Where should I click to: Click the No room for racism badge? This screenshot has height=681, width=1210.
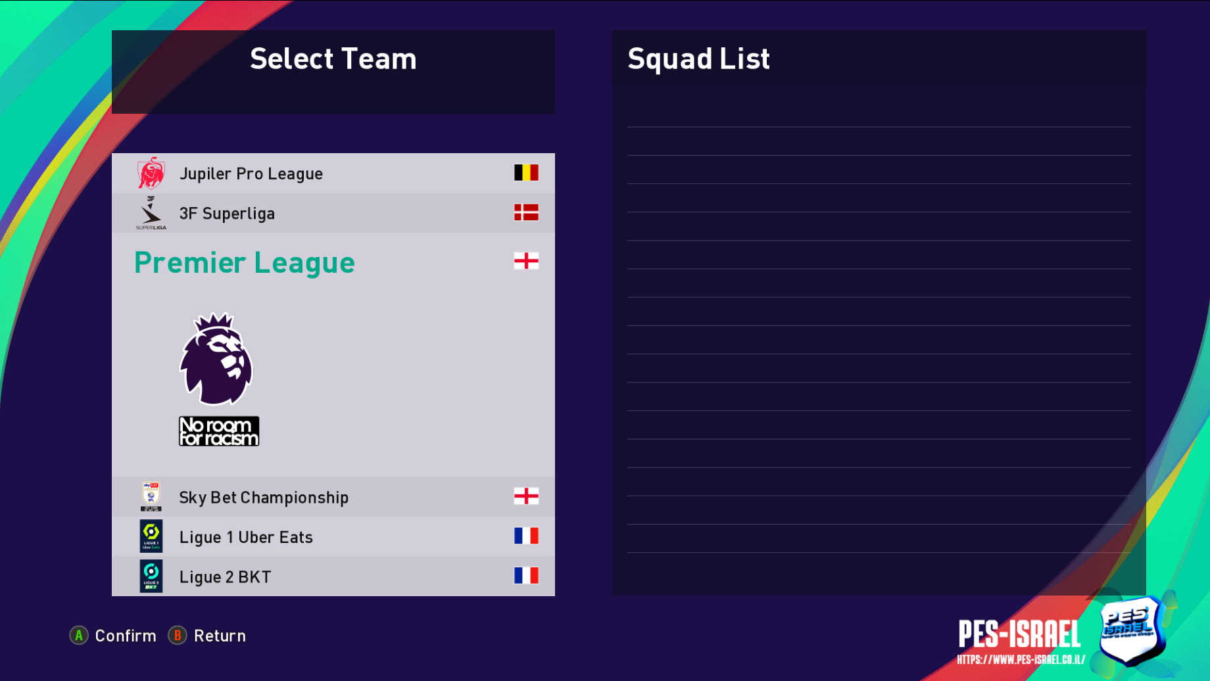219,431
